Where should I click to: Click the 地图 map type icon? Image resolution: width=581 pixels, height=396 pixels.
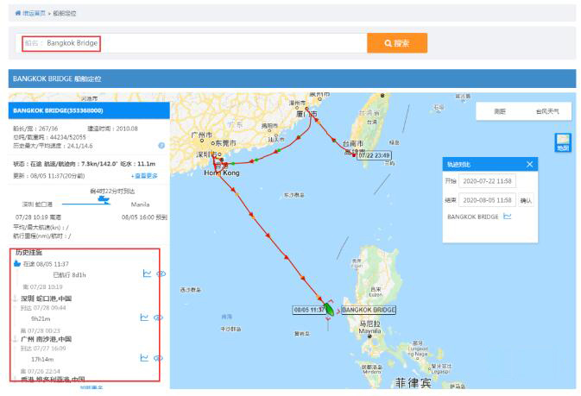pyautogui.click(x=563, y=142)
